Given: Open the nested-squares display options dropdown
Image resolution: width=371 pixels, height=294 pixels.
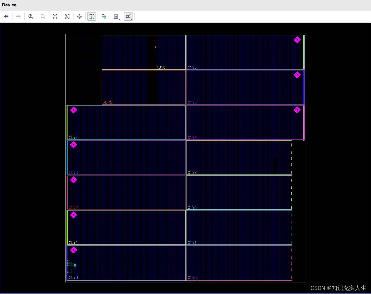Looking at the screenshot, I should (116, 17).
